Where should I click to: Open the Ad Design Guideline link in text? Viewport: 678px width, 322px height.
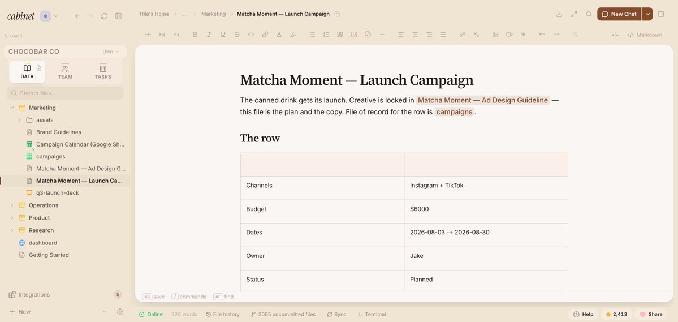pos(483,100)
